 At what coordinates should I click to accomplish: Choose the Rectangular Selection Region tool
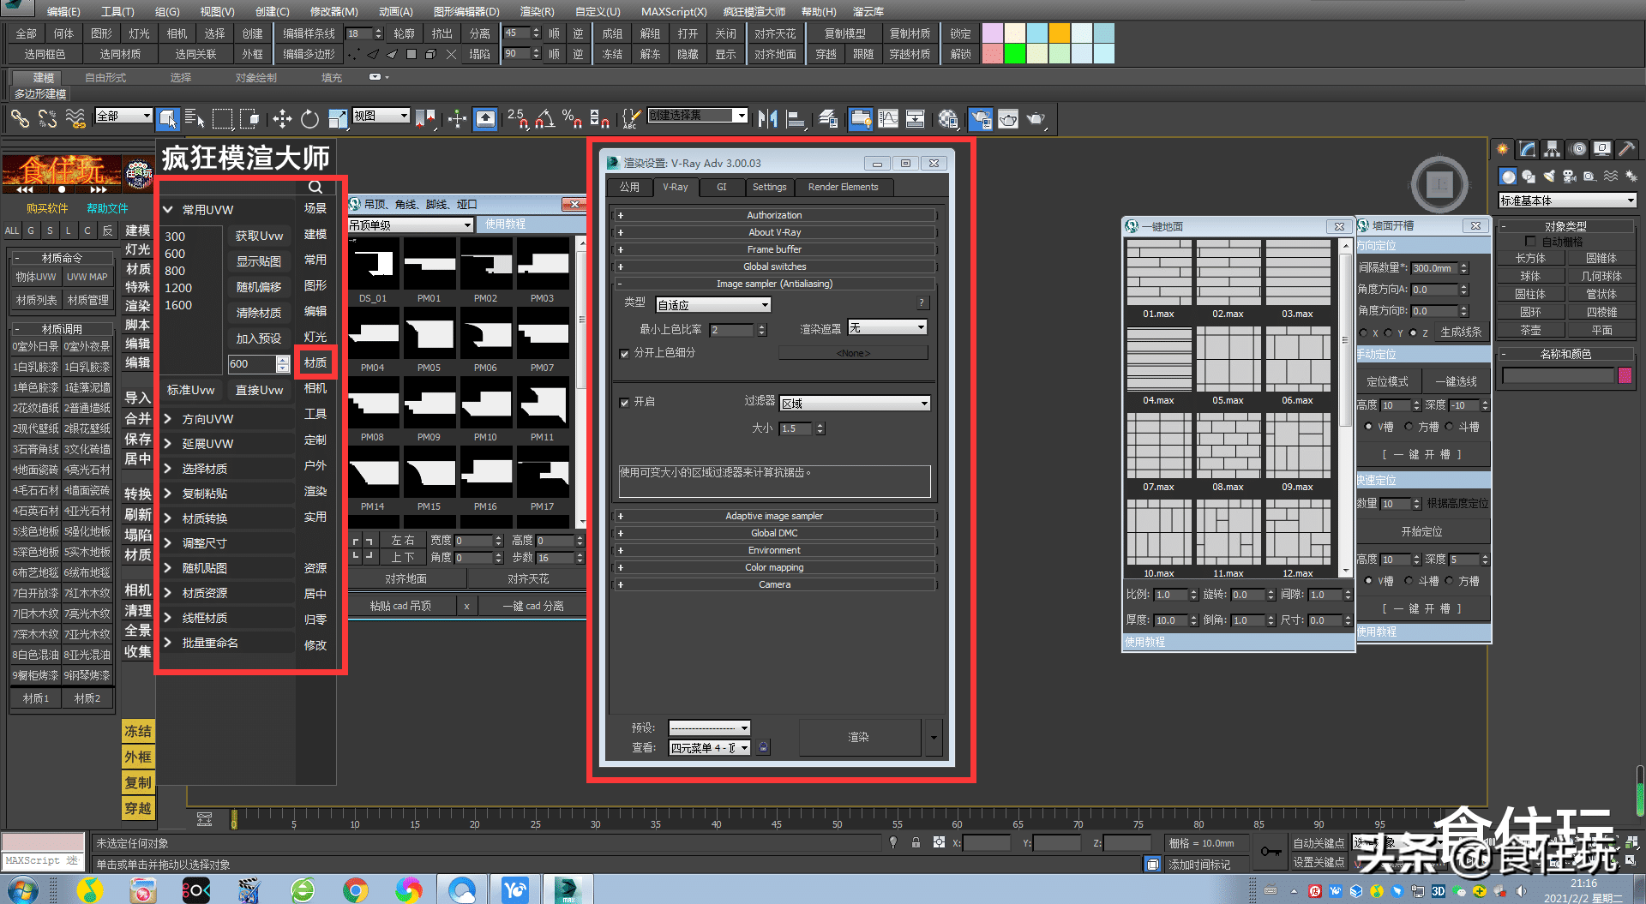click(222, 118)
